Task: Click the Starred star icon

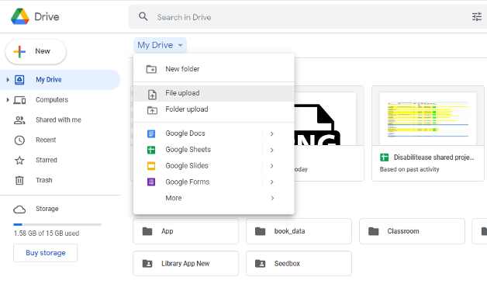Action: tap(19, 161)
